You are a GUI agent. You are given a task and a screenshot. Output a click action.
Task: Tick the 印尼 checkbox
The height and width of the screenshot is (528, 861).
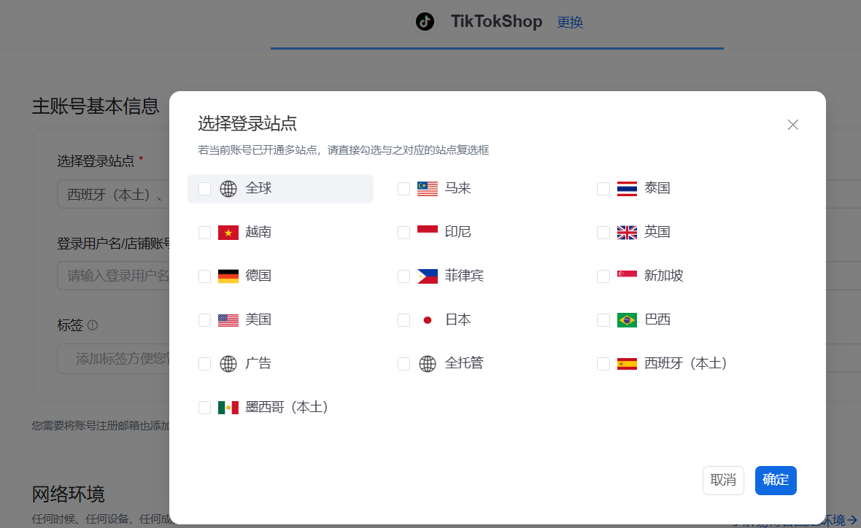(x=404, y=233)
